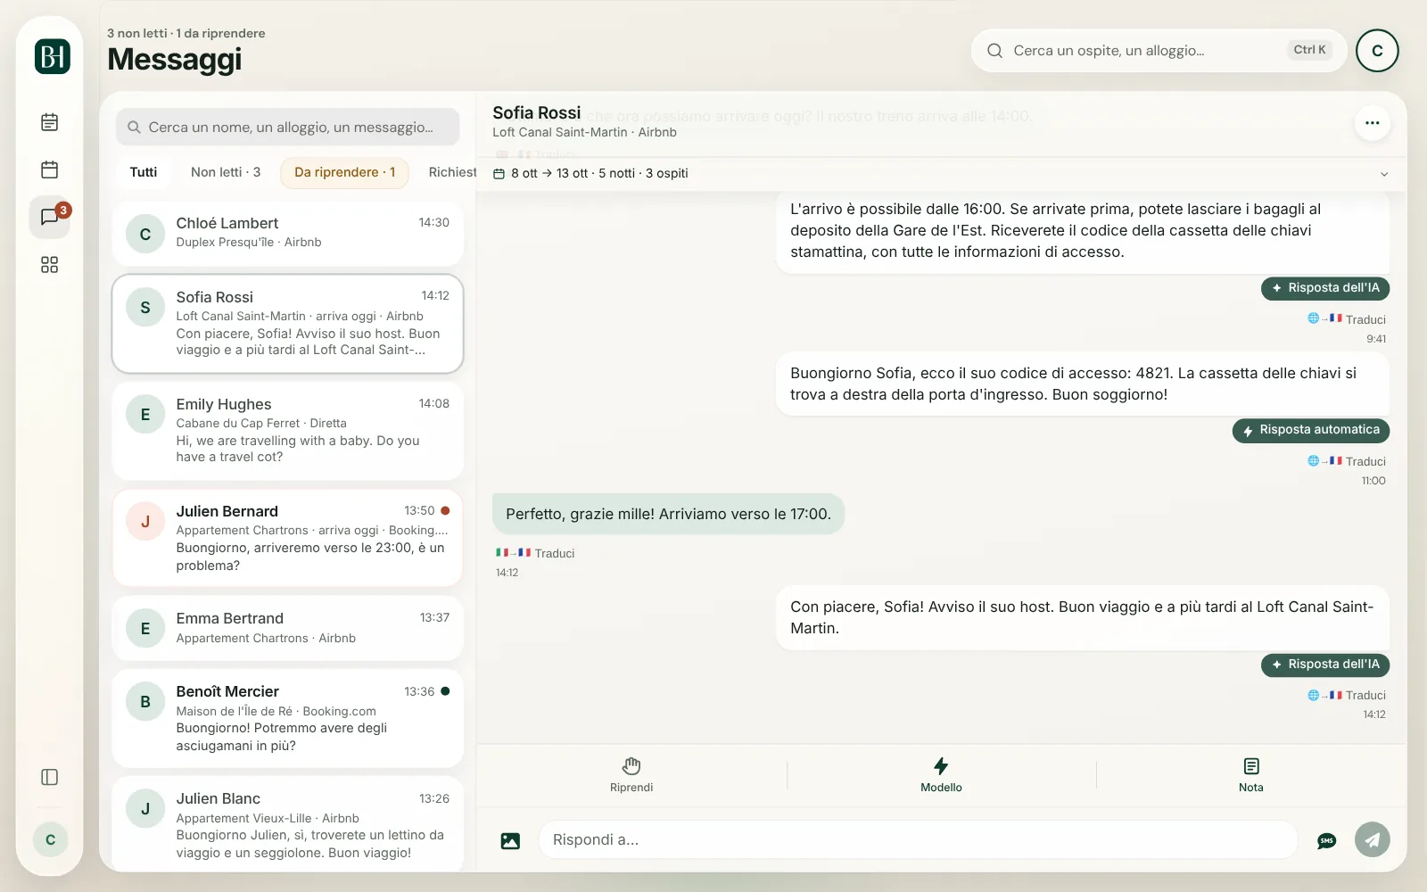Image resolution: width=1427 pixels, height=892 pixels.
Task: Select the Richieste filter tab
Action: click(x=452, y=172)
